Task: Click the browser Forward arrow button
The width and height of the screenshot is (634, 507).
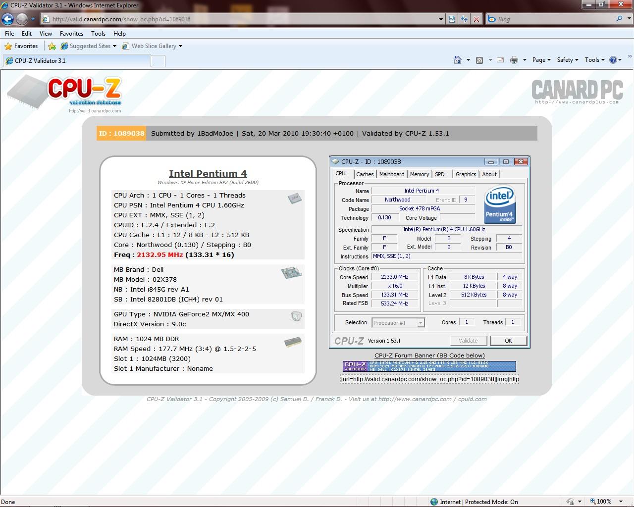Action: point(22,19)
